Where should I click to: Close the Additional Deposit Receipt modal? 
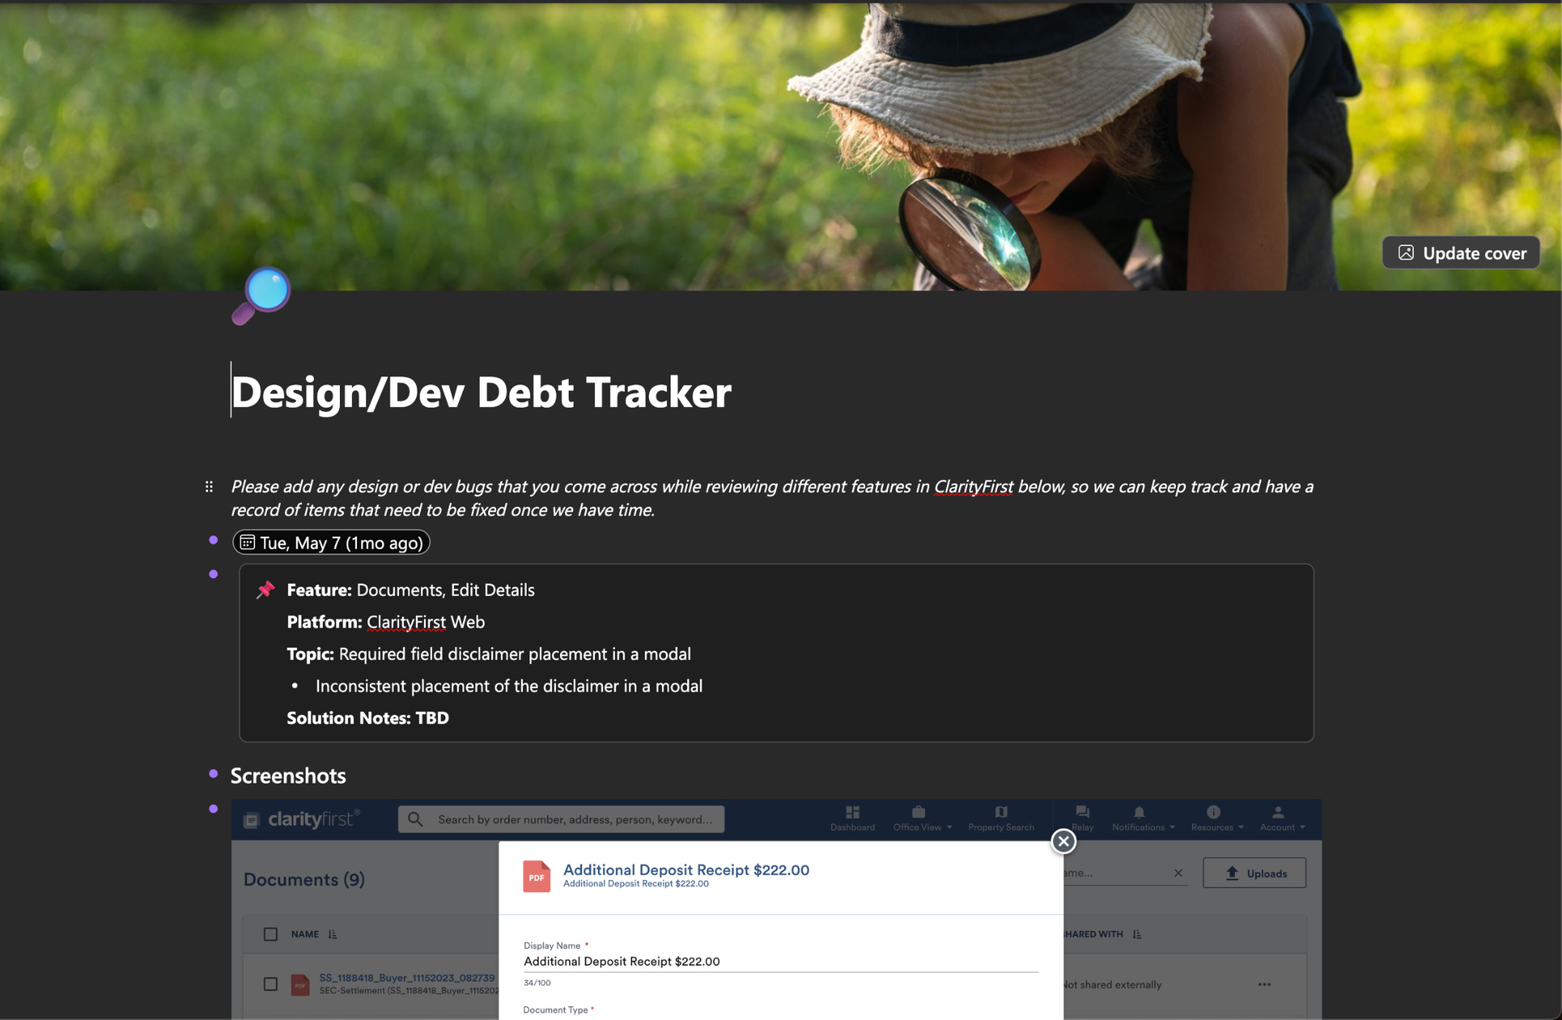tap(1063, 841)
